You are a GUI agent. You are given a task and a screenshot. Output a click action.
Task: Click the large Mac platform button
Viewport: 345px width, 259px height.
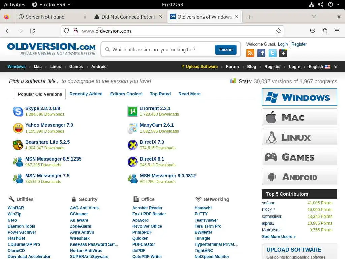pos(300,117)
